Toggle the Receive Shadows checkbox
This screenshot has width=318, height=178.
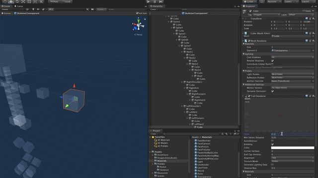pyautogui.click(x=272, y=61)
